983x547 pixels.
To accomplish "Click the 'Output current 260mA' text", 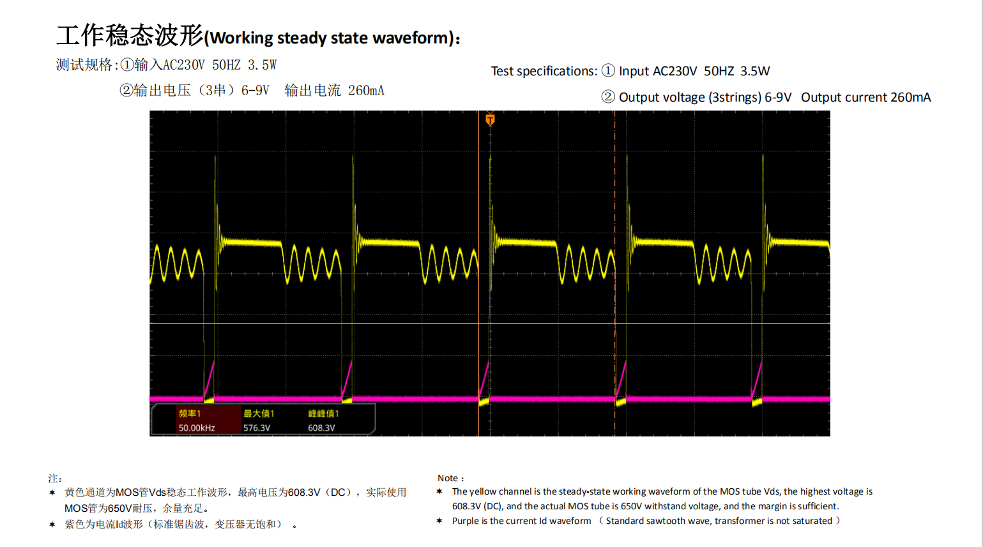I will tap(865, 97).
